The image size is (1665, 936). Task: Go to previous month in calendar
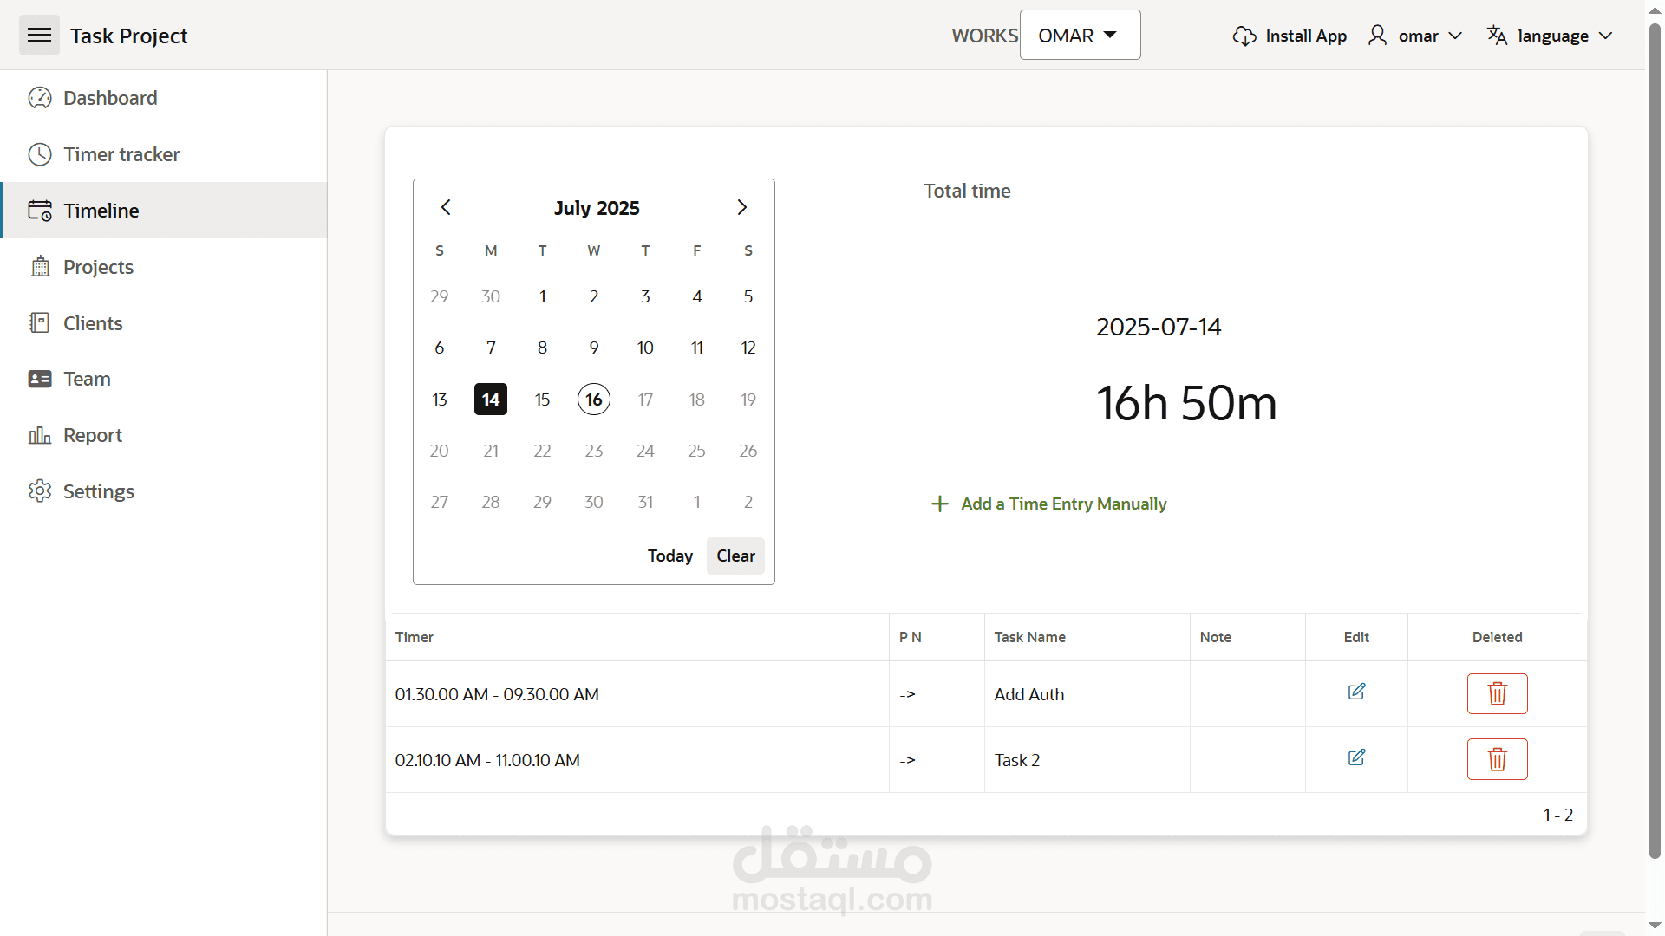[446, 207]
